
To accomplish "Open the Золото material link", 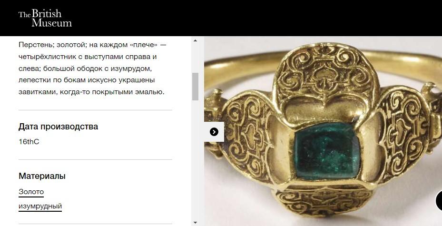I will point(31,192).
